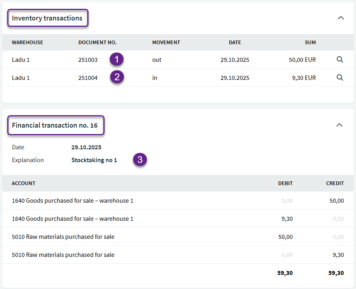Click the SUM column header
Viewport: 356px width, 289px height.
click(310, 43)
